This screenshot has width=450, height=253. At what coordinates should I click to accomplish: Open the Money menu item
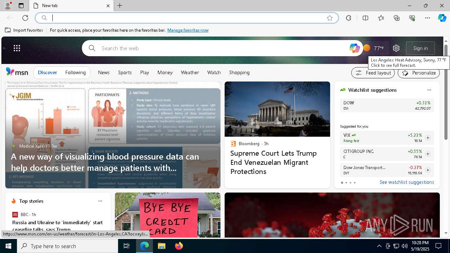coord(165,72)
